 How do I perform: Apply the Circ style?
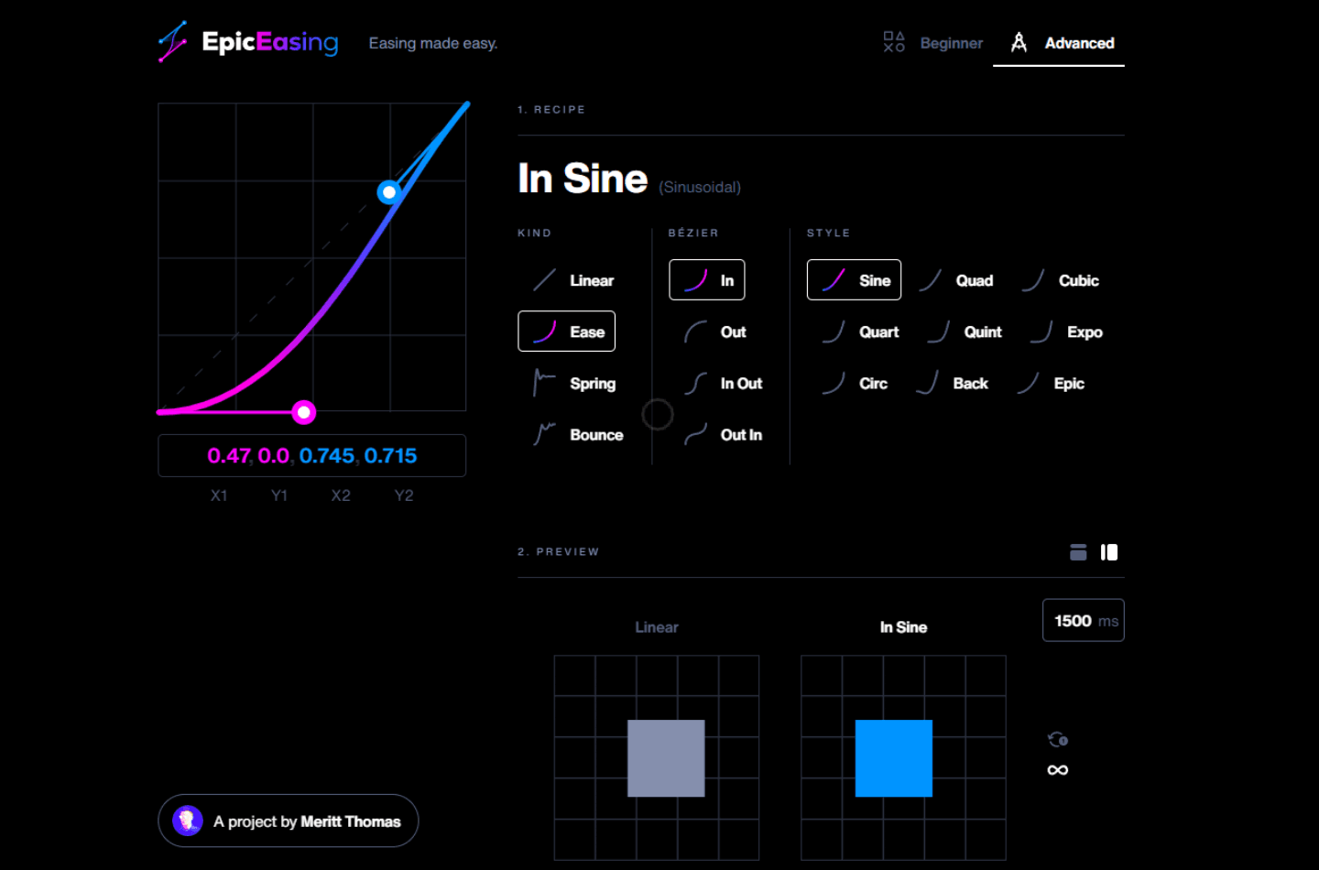pos(854,383)
